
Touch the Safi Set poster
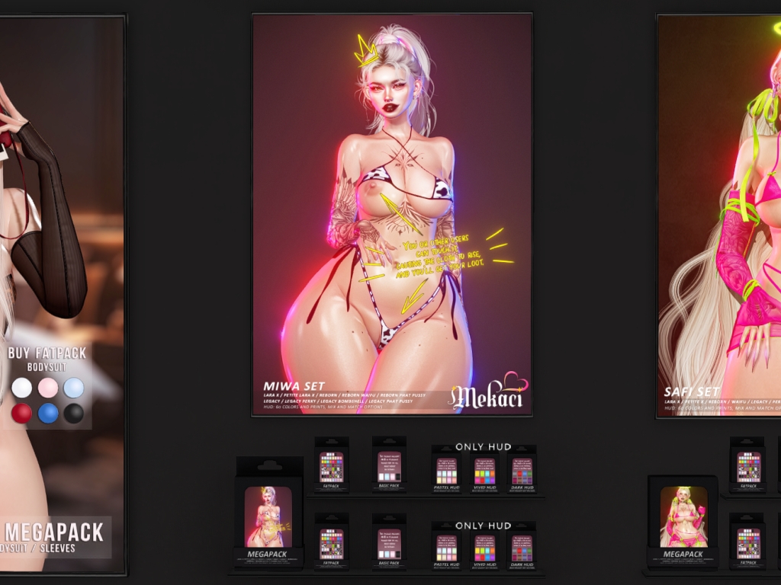(x=718, y=216)
